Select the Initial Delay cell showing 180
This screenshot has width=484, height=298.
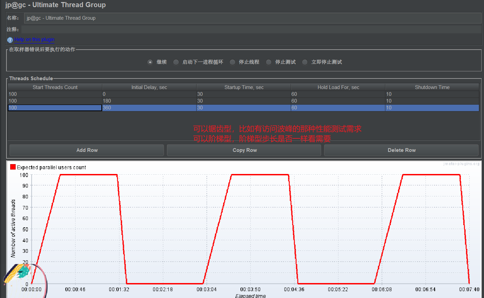(149, 101)
